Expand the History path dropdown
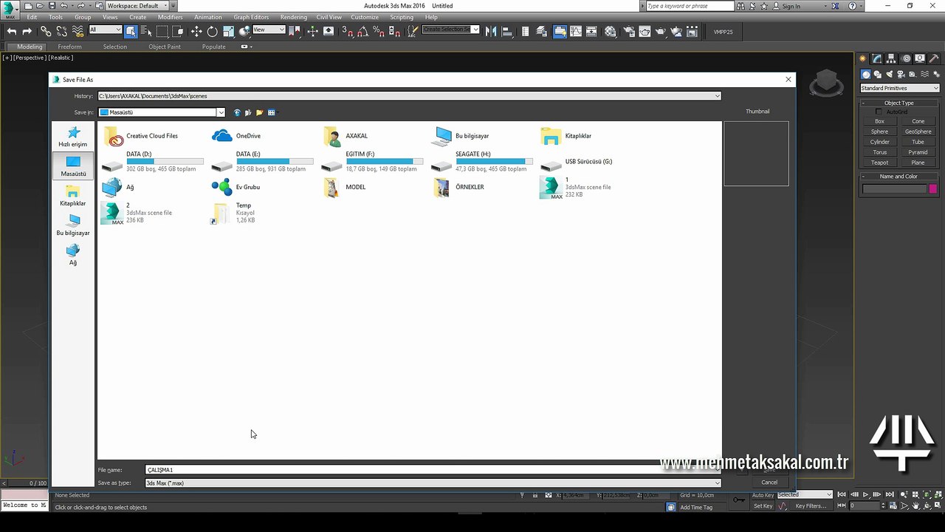 click(x=717, y=96)
